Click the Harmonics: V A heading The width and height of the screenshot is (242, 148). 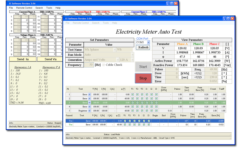coord(51,67)
